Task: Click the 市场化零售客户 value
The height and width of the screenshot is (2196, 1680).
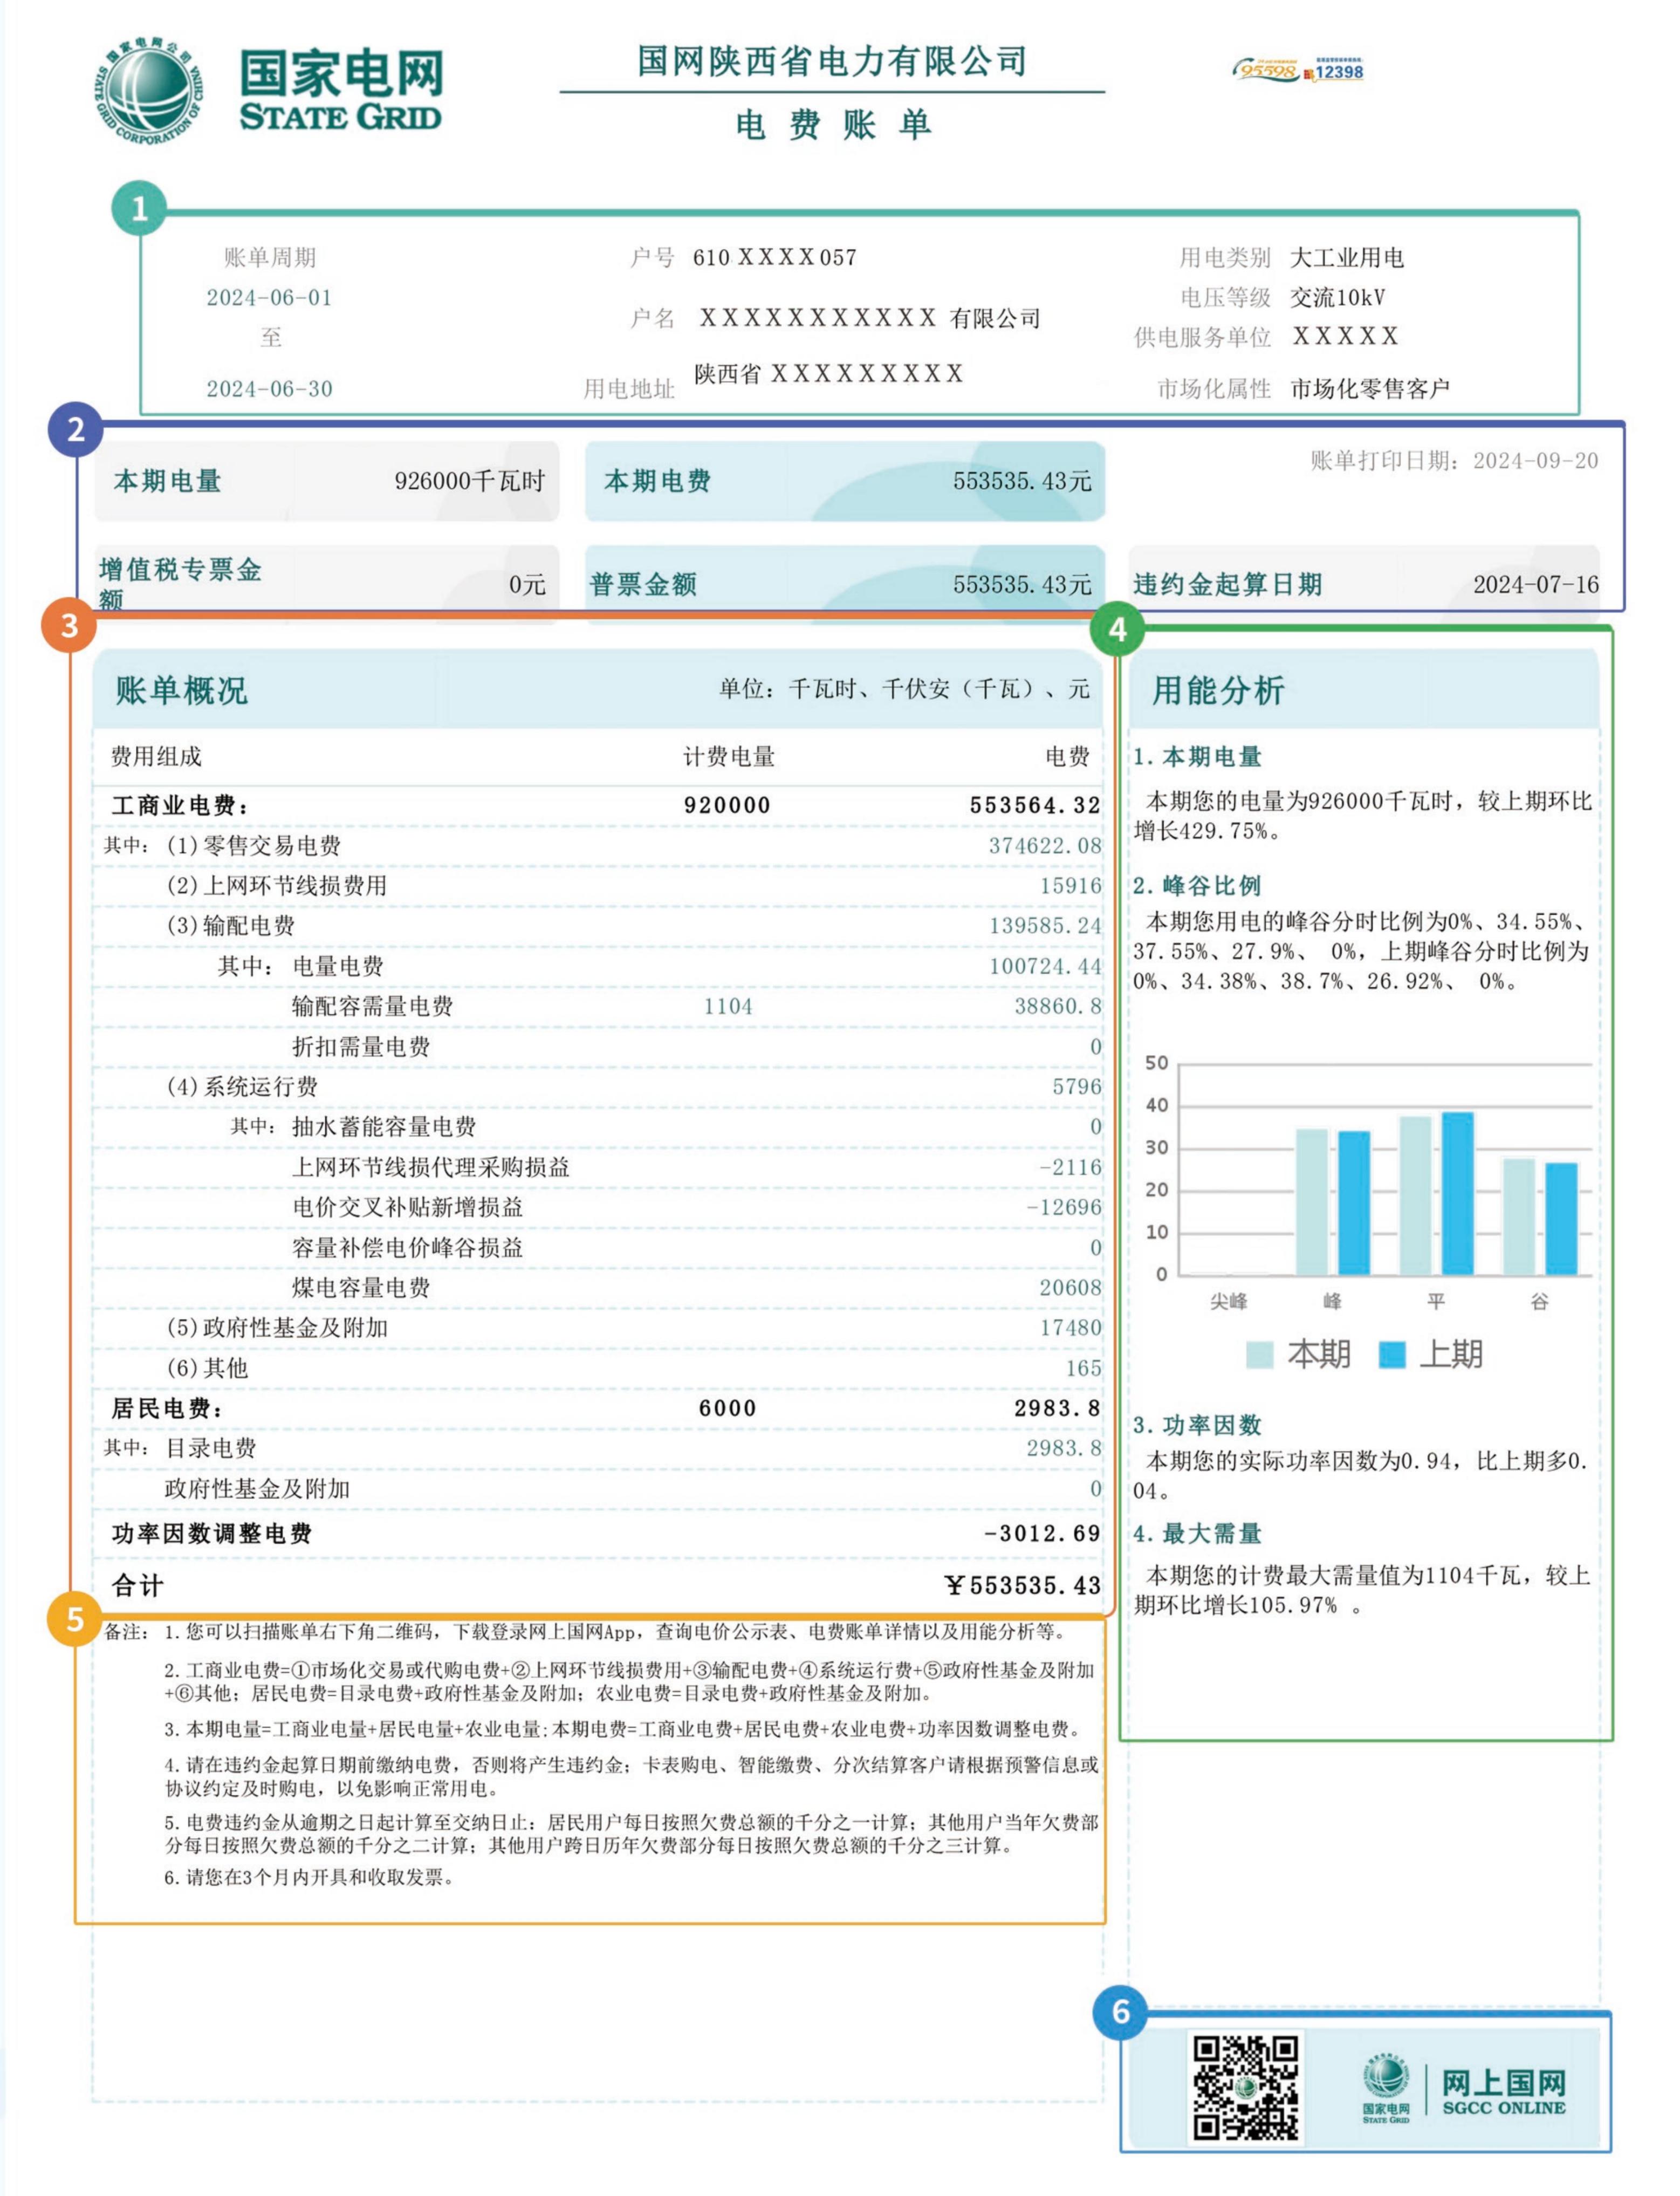Action: point(1370,388)
